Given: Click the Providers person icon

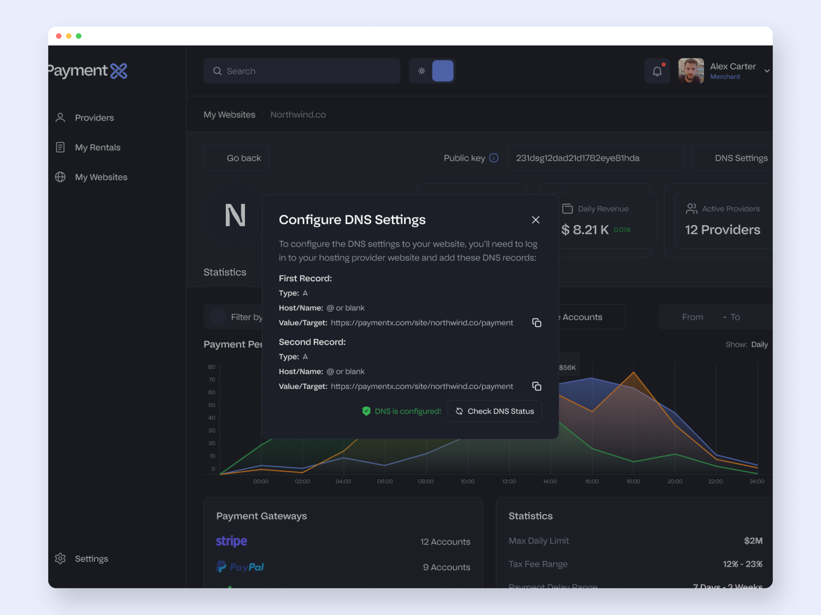Looking at the screenshot, I should (x=60, y=118).
